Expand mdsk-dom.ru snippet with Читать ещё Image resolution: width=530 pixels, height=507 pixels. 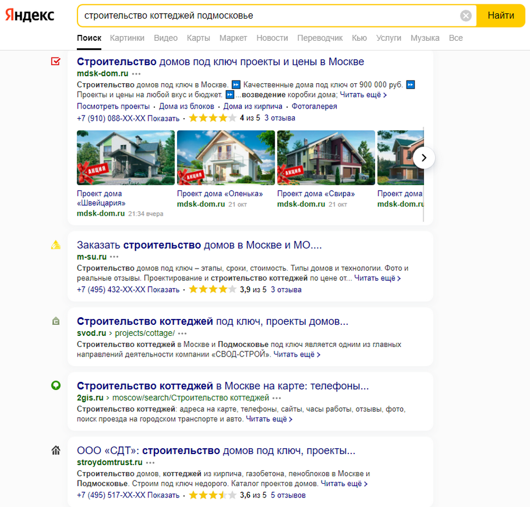point(364,95)
